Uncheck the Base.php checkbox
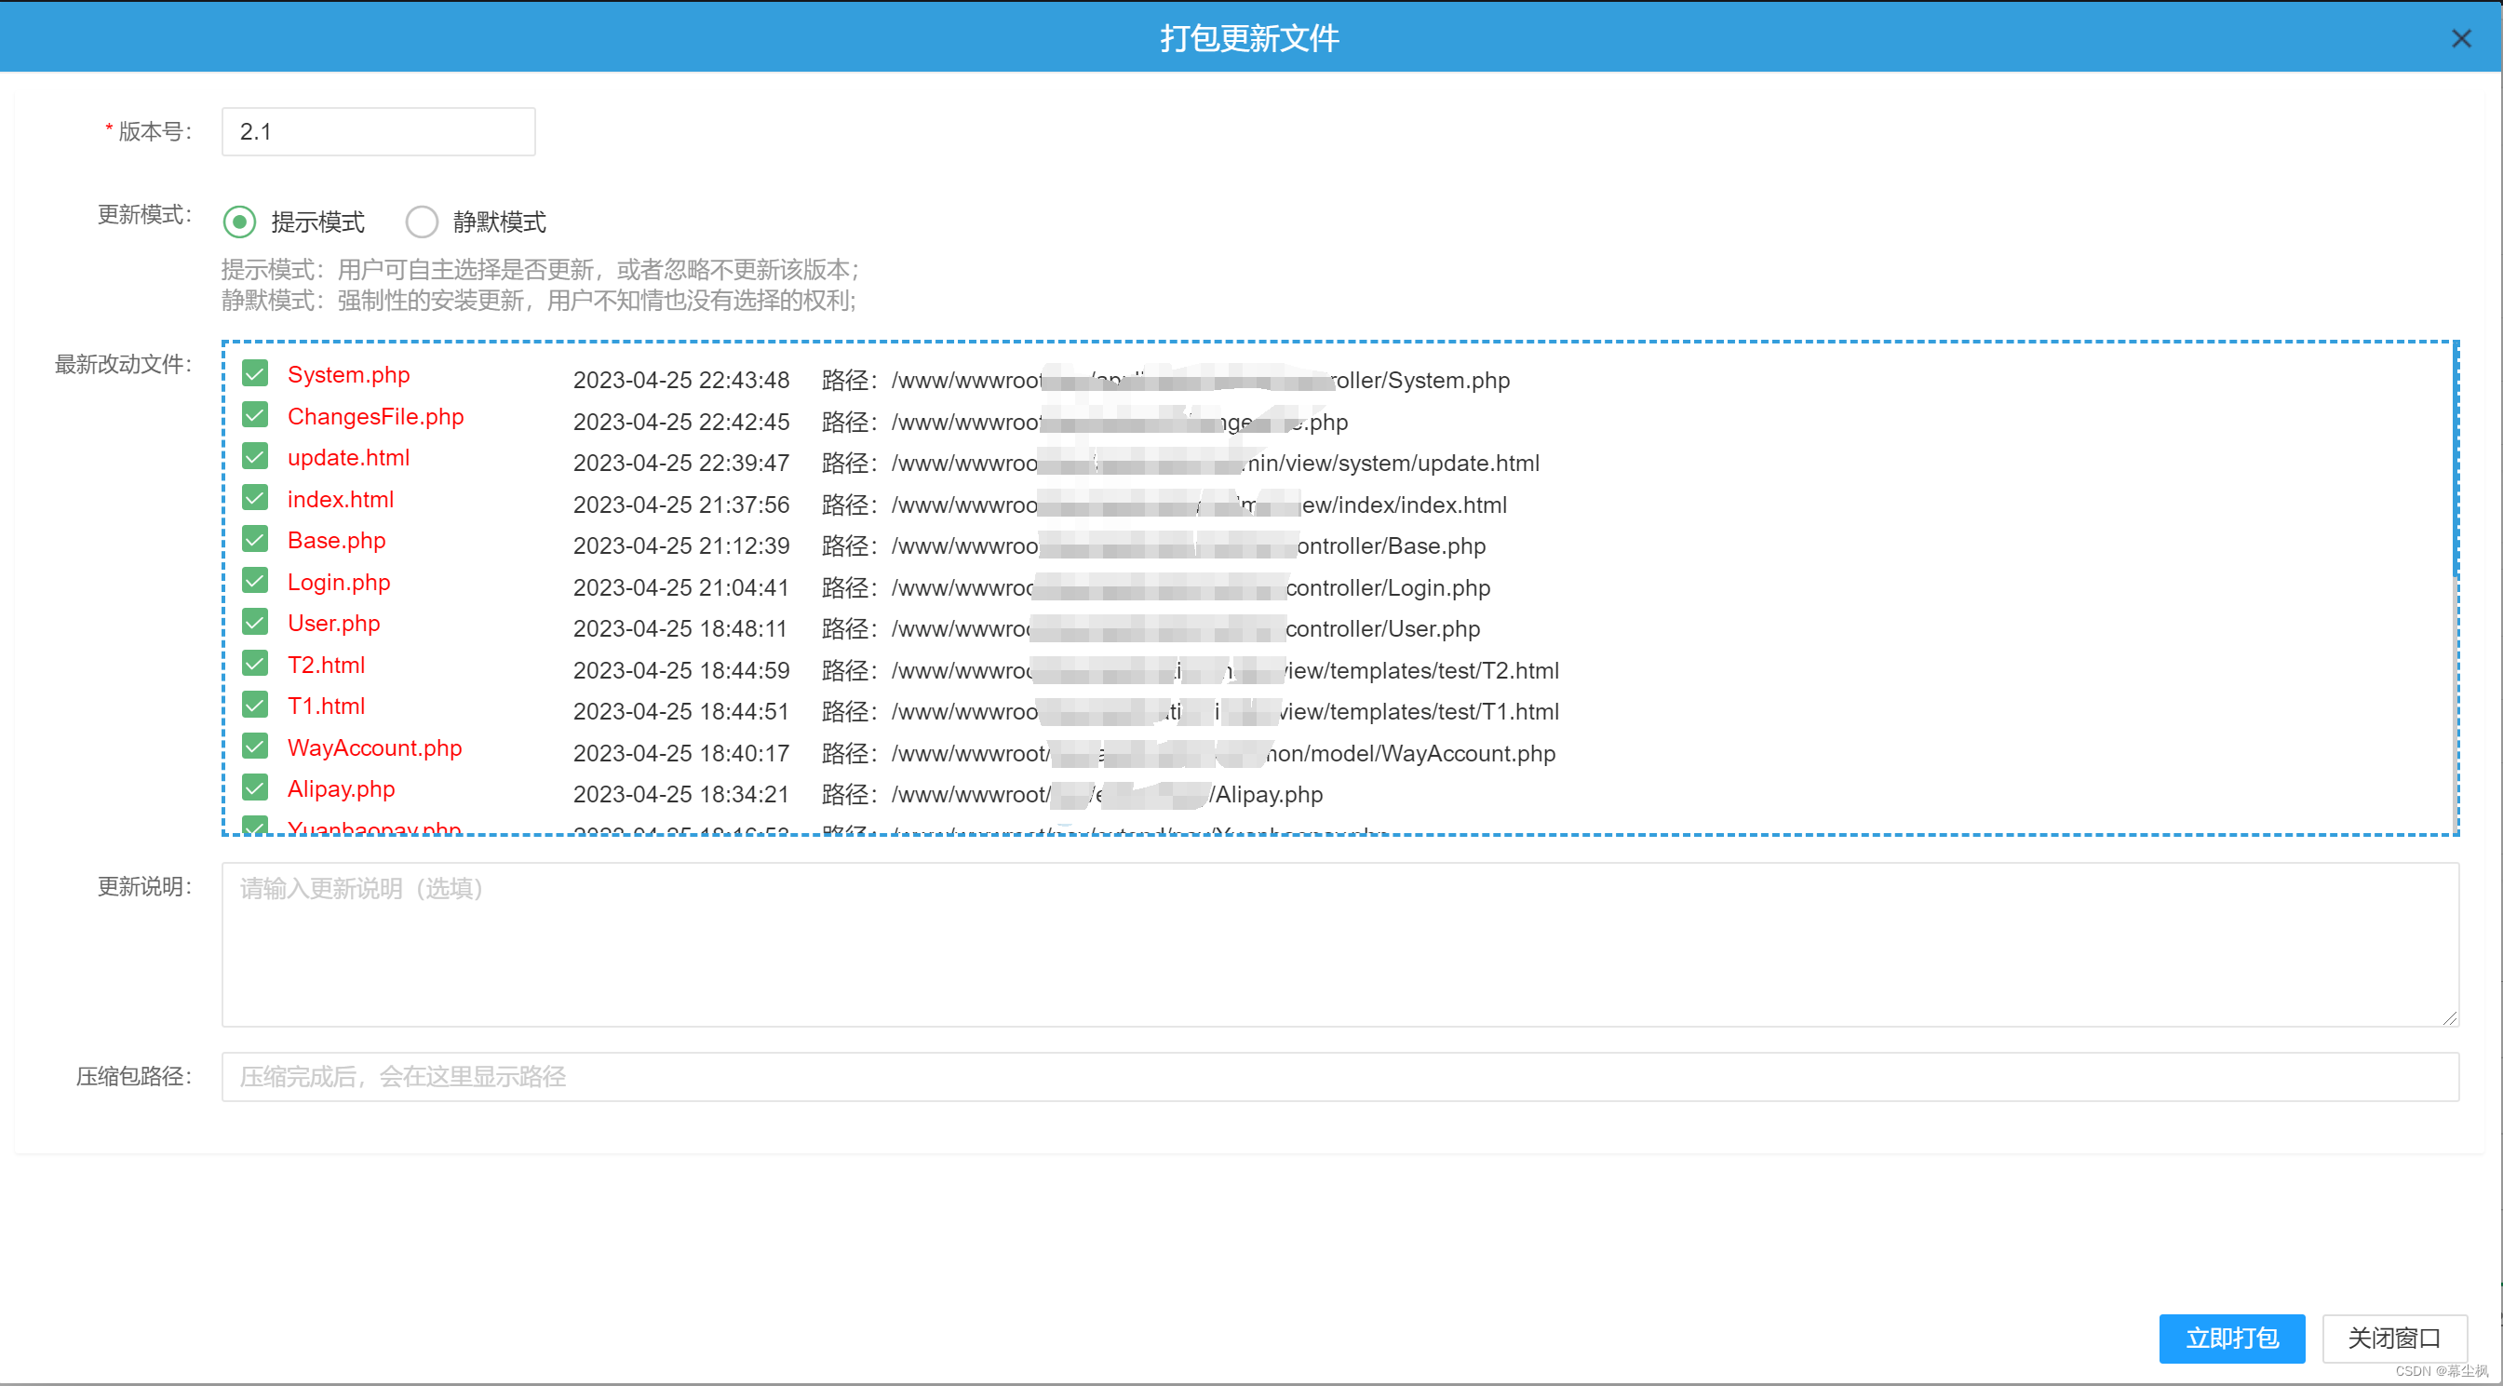Screen dimensions: 2503x1386 click(x=254, y=538)
